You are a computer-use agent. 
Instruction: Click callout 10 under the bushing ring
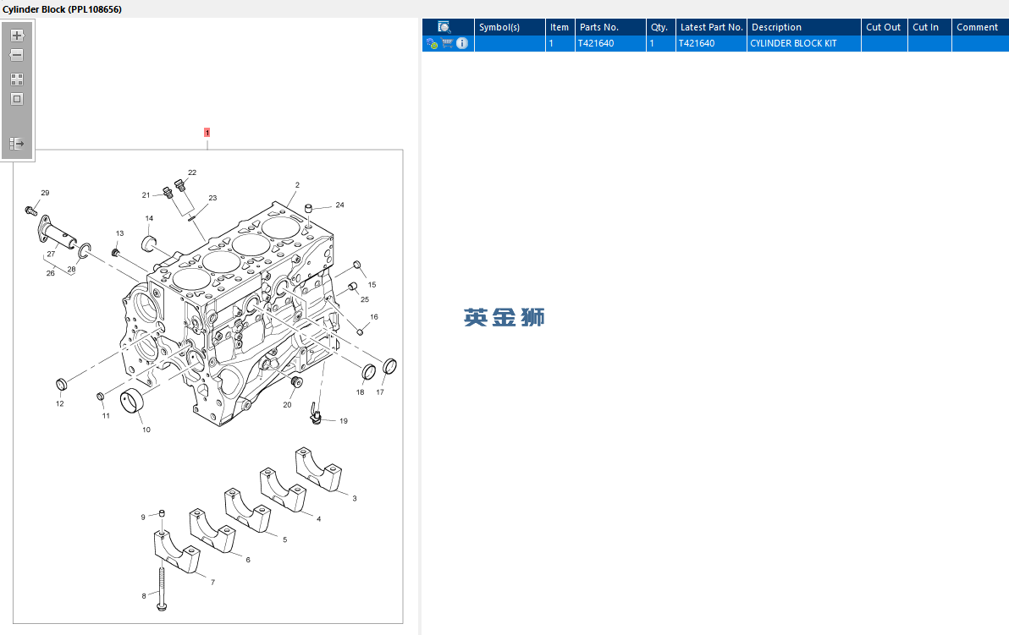pos(146,430)
